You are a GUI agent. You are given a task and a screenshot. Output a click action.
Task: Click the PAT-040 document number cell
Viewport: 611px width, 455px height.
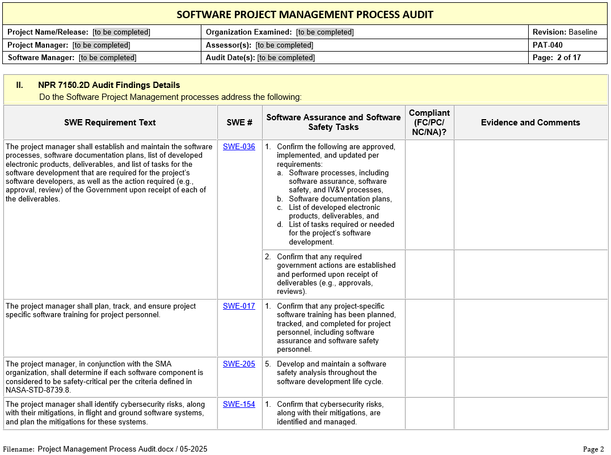547,45
